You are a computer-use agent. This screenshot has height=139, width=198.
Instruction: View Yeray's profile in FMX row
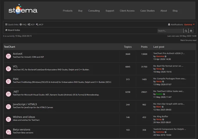159,81
